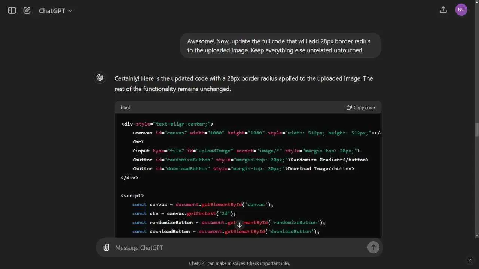Click the share conversation icon
The height and width of the screenshot is (269, 479).
point(443,10)
